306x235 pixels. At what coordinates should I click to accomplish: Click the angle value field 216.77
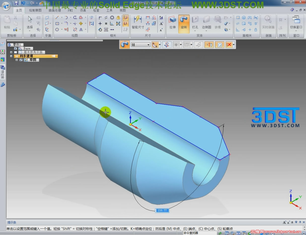tap(162, 210)
